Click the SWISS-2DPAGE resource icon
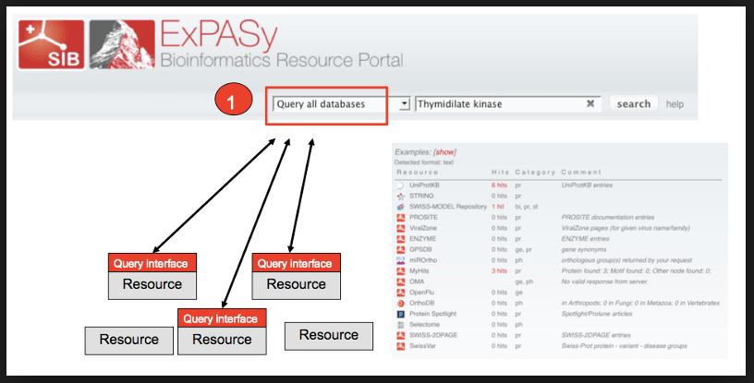Image resolution: width=754 pixels, height=383 pixels. click(401, 335)
